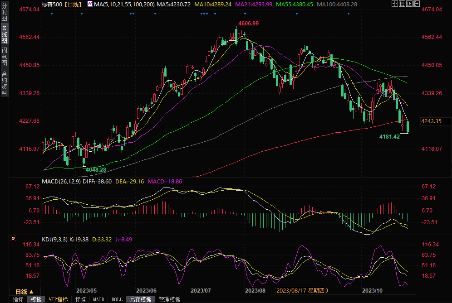Select the 模板 tab at bottom
Image resolution: width=452 pixels, height=303 pixels.
coord(36,299)
